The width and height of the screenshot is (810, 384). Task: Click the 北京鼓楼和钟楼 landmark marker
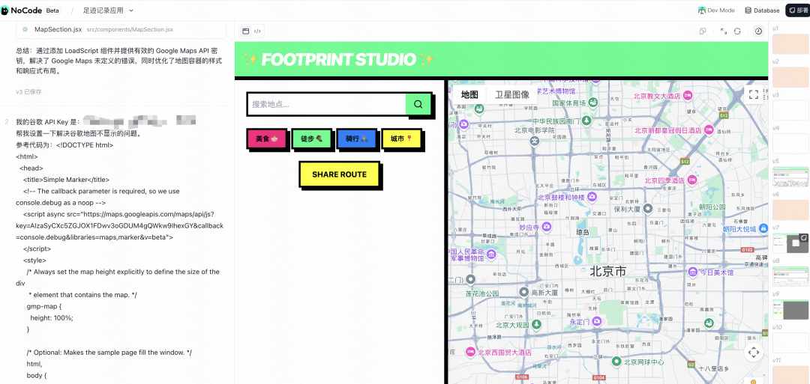pyautogui.click(x=592, y=196)
